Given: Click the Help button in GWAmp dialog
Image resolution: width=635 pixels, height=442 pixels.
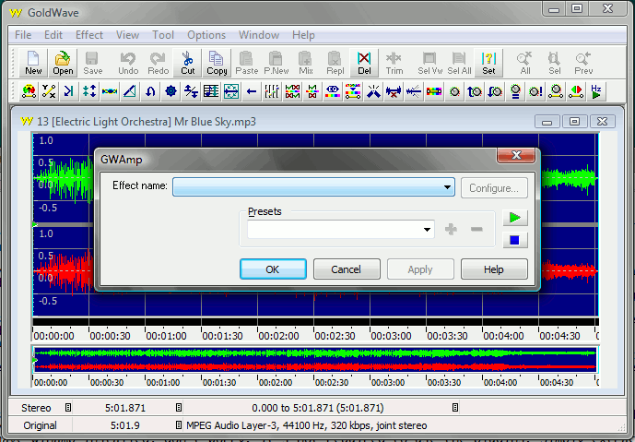Looking at the screenshot, I should click(494, 269).
